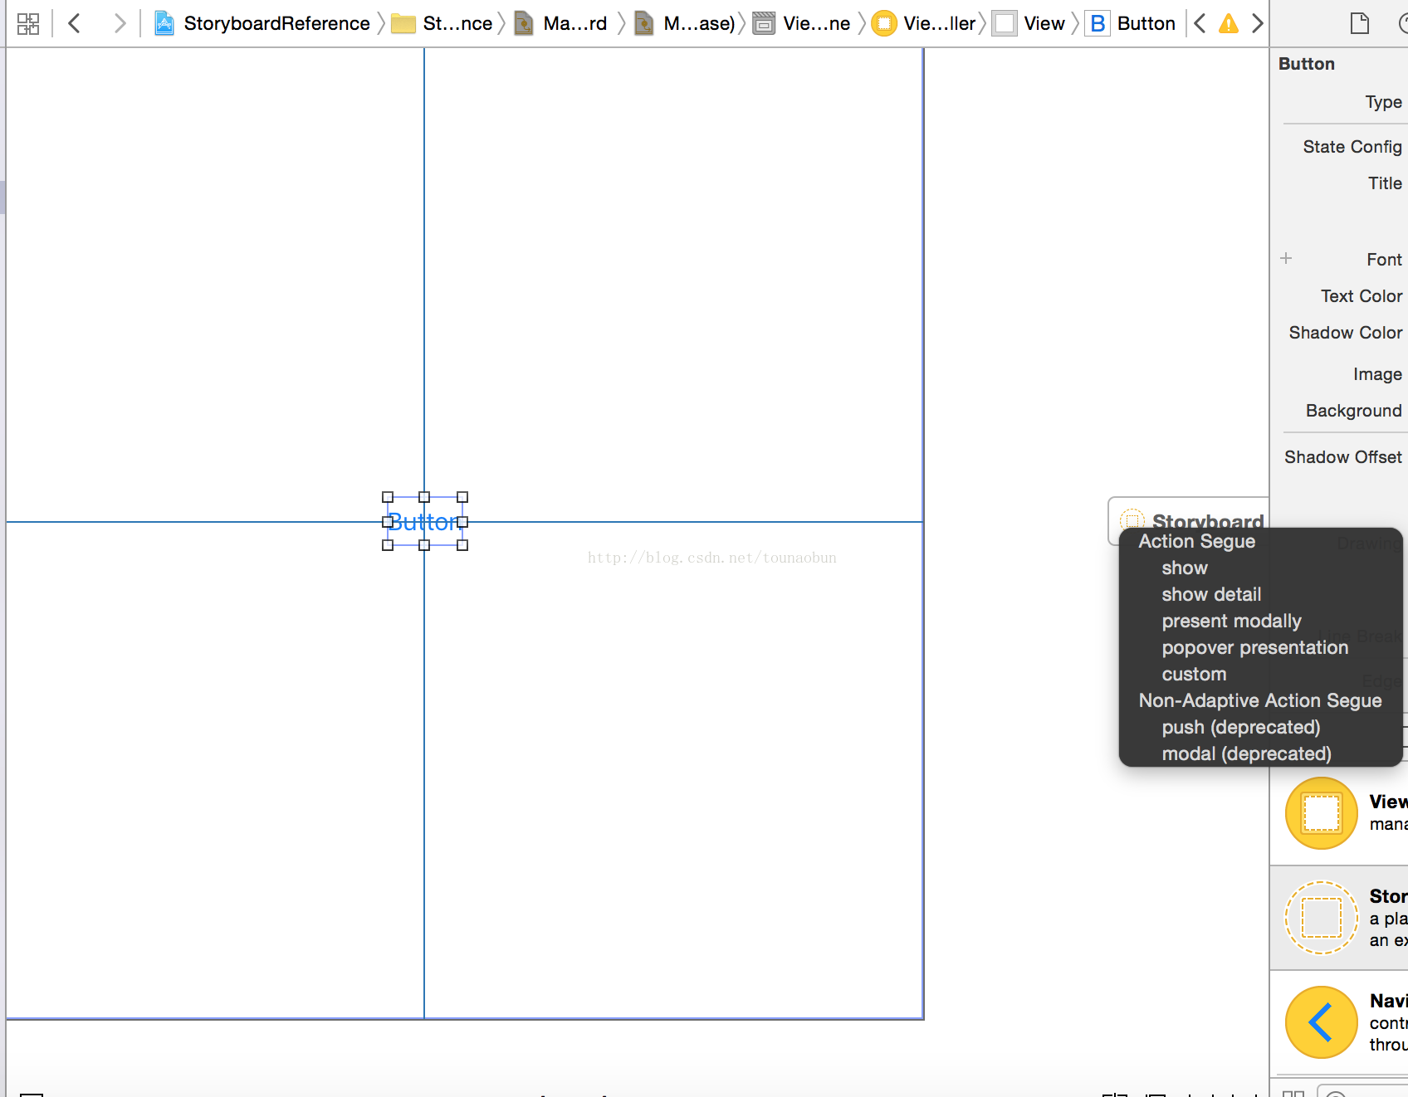This screenshot has width=1408, height=1097.
Task: Choose custom segue
Action: tap(1194, 674)
